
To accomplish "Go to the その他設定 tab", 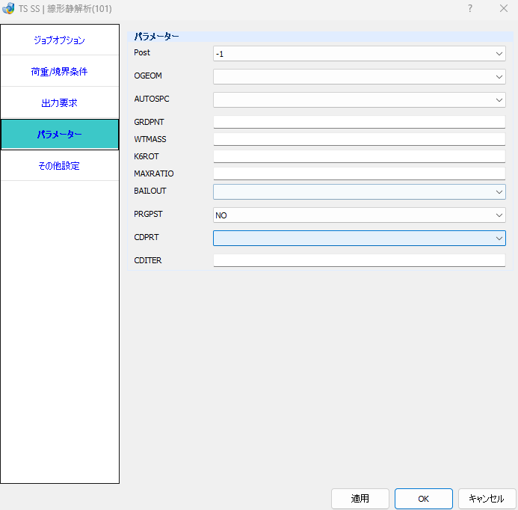I will pos(60,165).
